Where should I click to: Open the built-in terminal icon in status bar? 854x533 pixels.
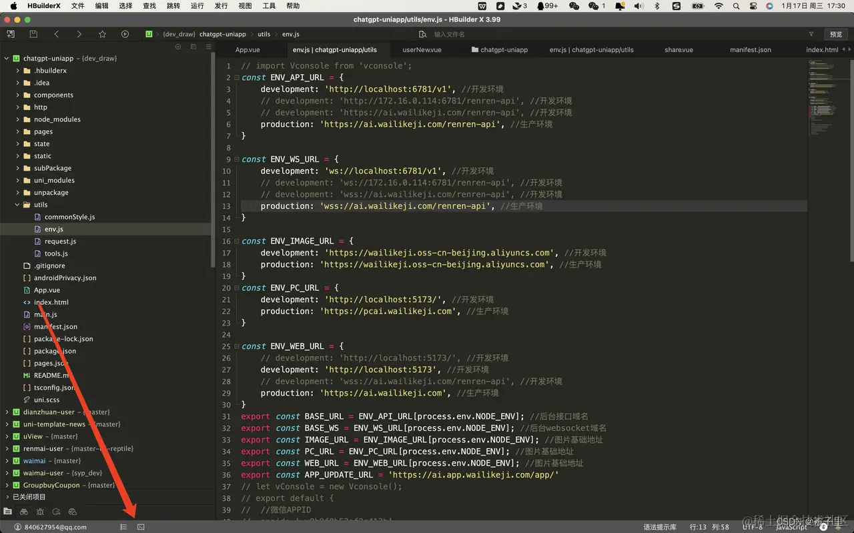[x=141, y=527]
